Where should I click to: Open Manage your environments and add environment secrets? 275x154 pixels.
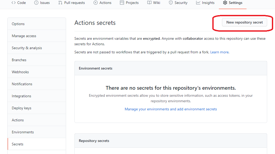click(171, 109)
